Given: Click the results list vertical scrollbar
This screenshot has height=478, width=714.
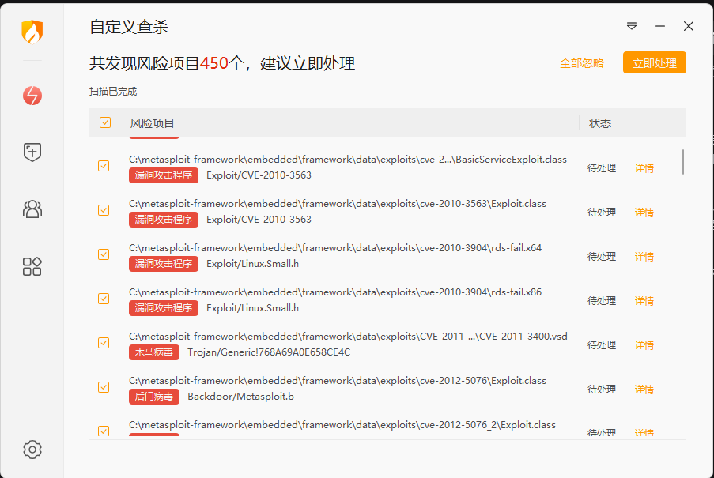Looking at the screenshot, I should pyautogui.click(x=683, y=162).
